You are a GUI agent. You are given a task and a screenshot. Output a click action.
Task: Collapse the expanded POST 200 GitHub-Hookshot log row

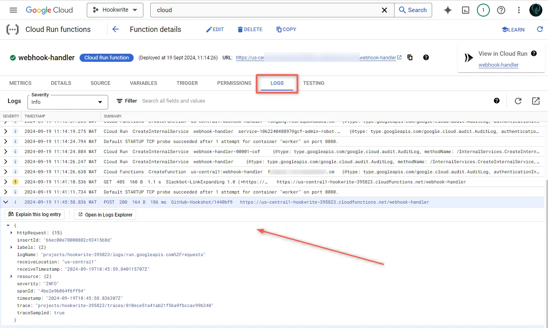(x=6, y=202)
